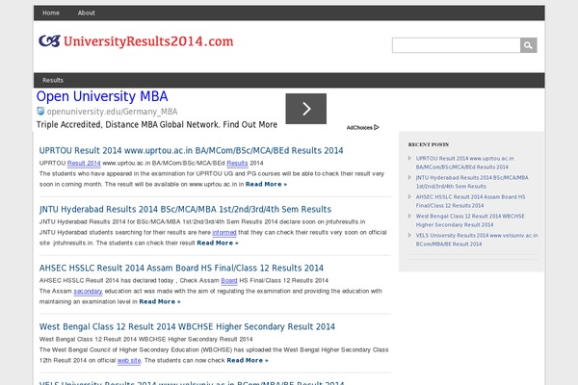The height and width of the screenshot is (385, 578).
Task: Open JNTU Hyderabad Results 2014 post title
Action: coord(185,209)
